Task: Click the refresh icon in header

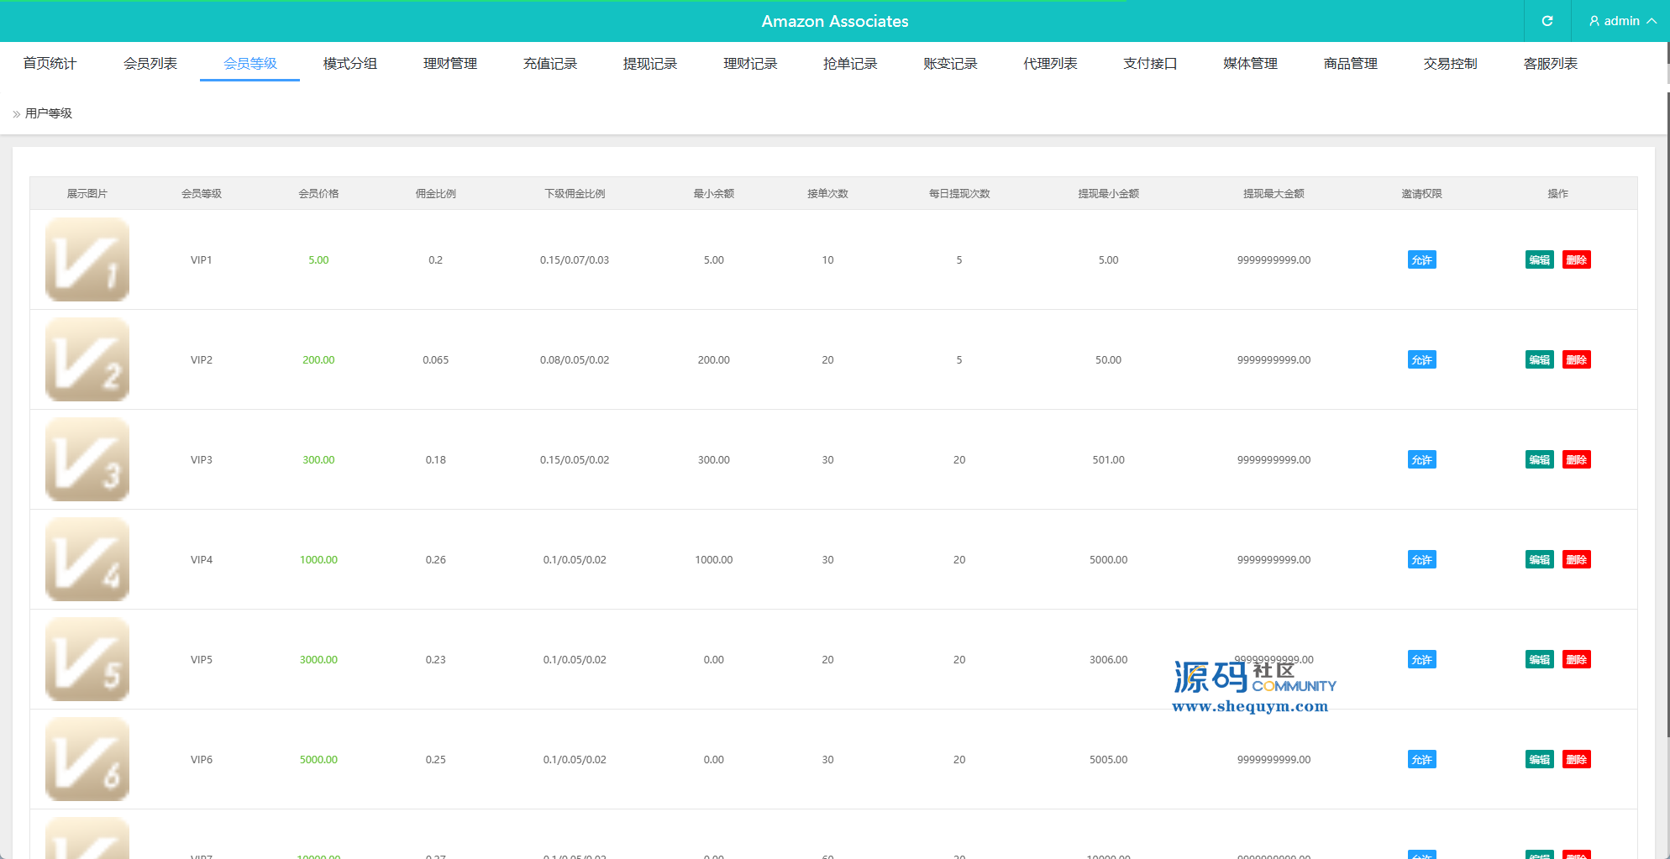Action: [1547, 21]
